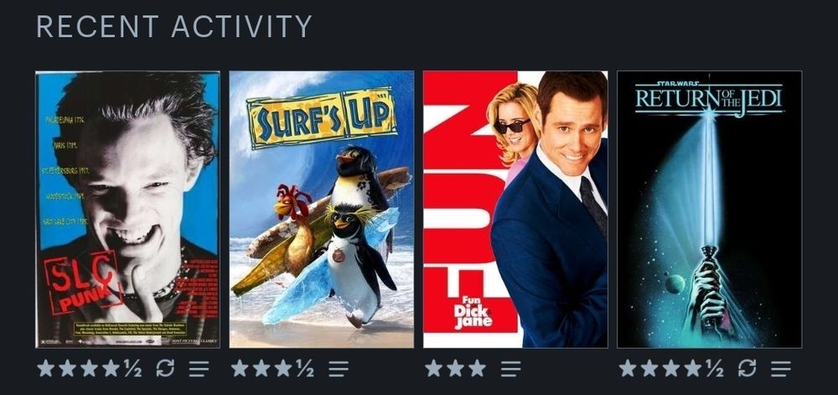The image size is (838, 395).
Task: Click the fourth star under Return of the Jedi
Action: pyautogui.click(x=693, y=367)
